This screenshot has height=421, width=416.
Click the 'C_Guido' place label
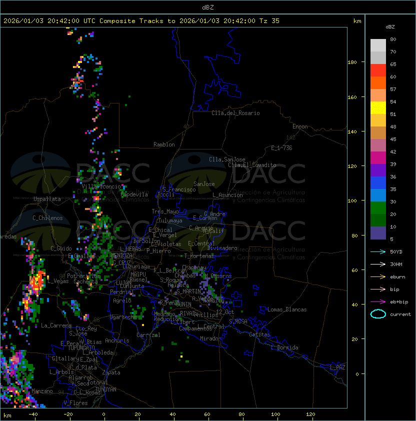pos(61,248)
